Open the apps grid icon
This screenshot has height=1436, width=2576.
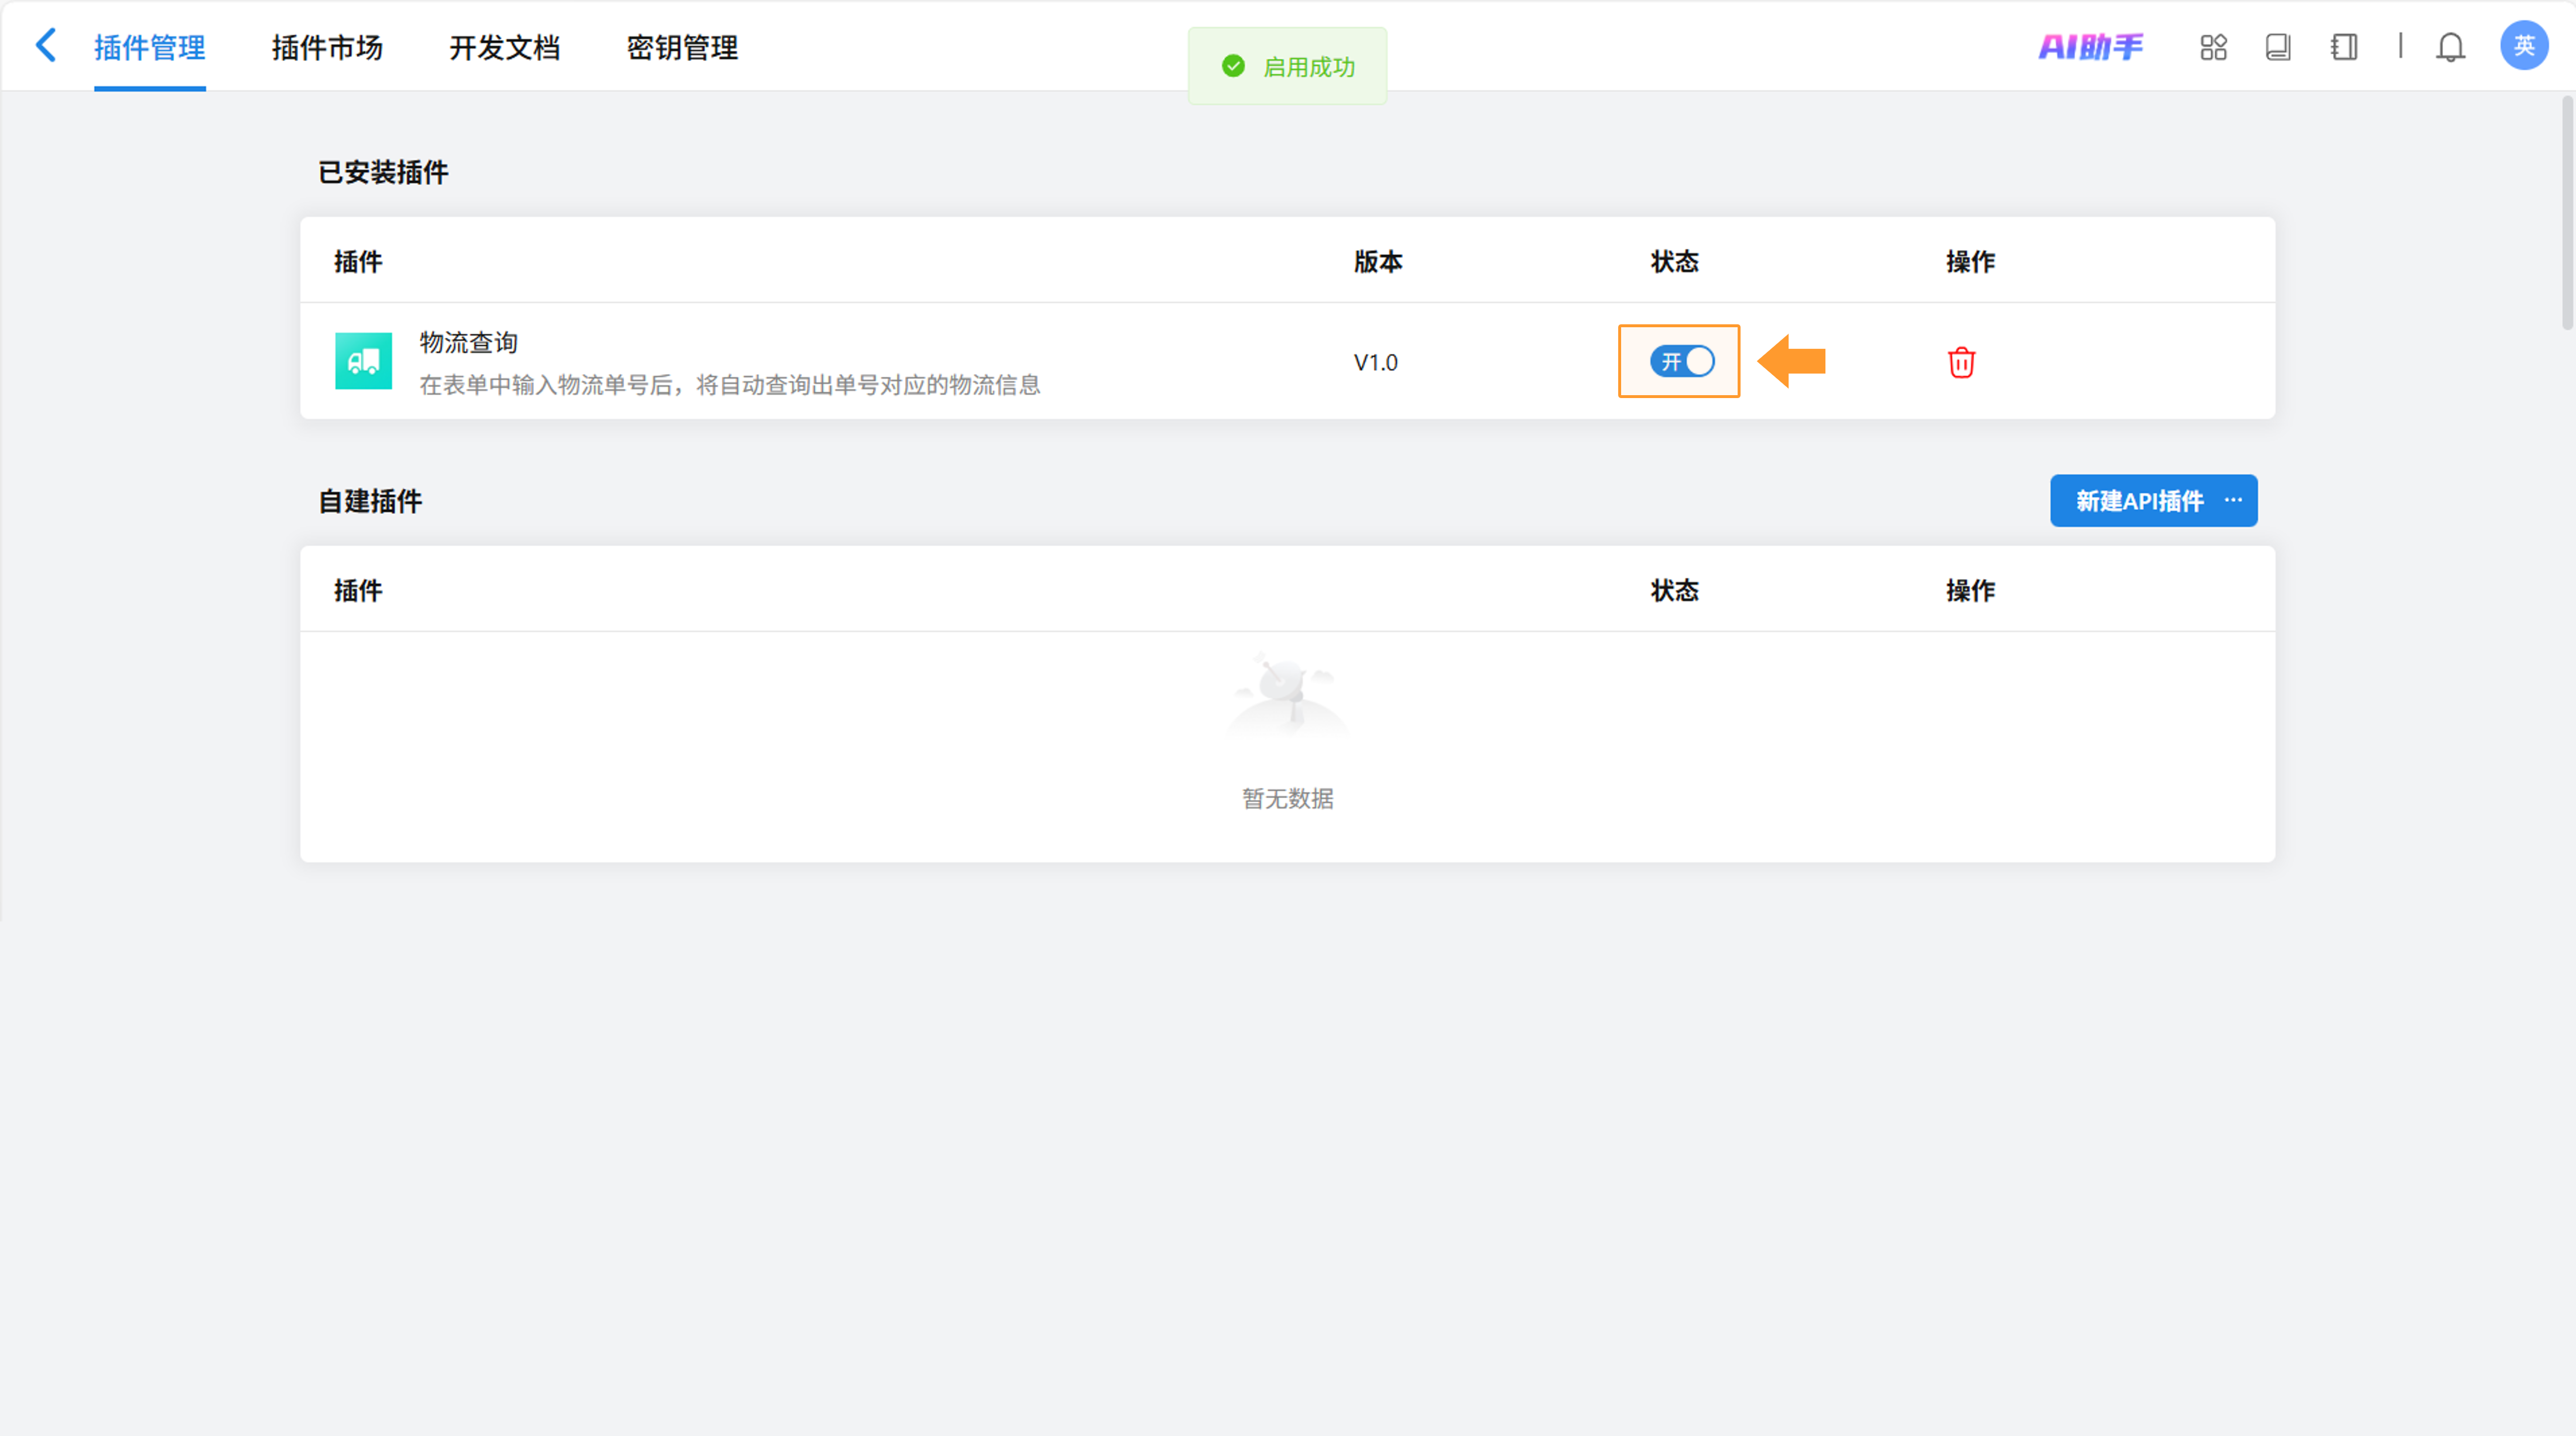pyautogui.click(x=2213, y=47)
